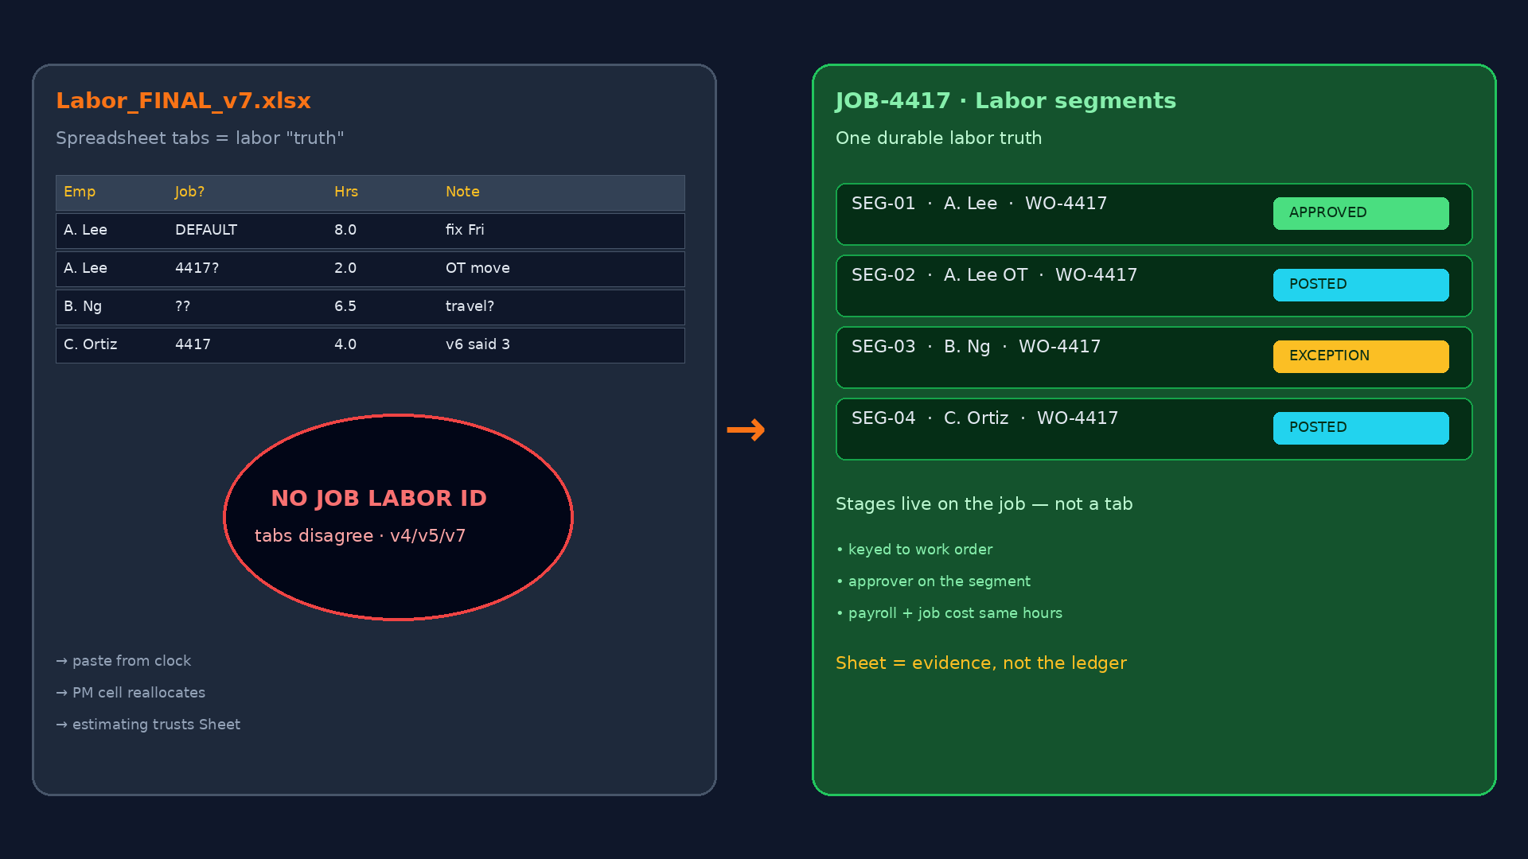This screenshot has width=1528, height=859.
Task: Click the Job? column header
Action: coord(189,192)
